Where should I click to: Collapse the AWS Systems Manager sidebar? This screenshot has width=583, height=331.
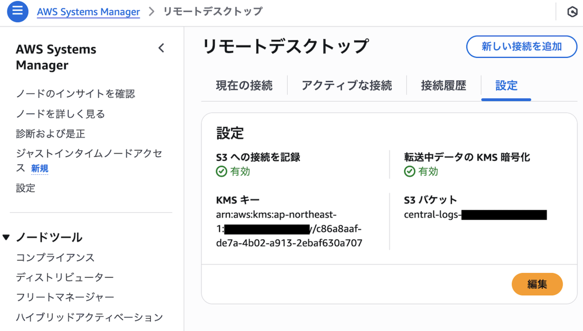click(161, 48)
